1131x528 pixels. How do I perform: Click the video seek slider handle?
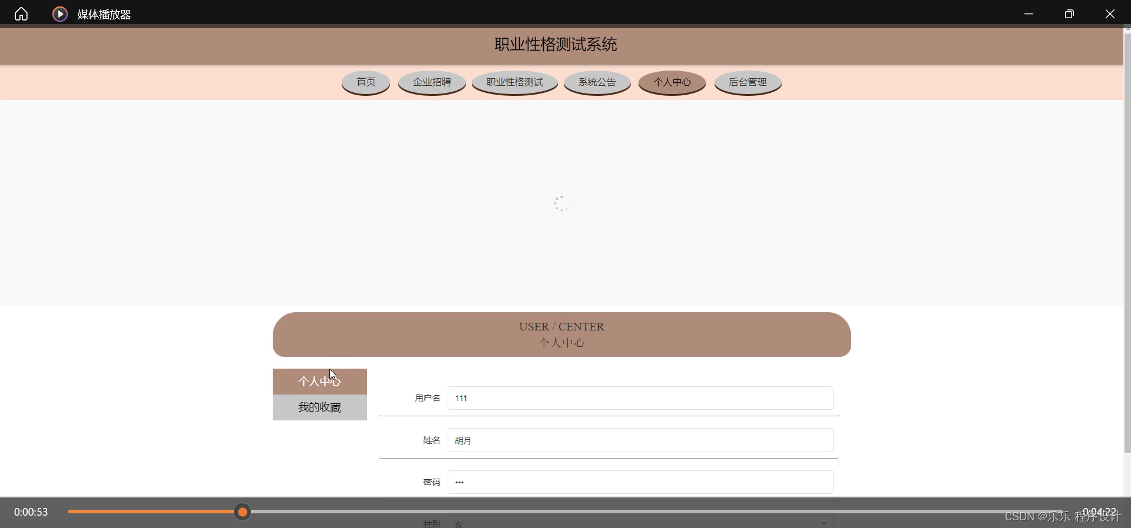(x=242, y=512)
